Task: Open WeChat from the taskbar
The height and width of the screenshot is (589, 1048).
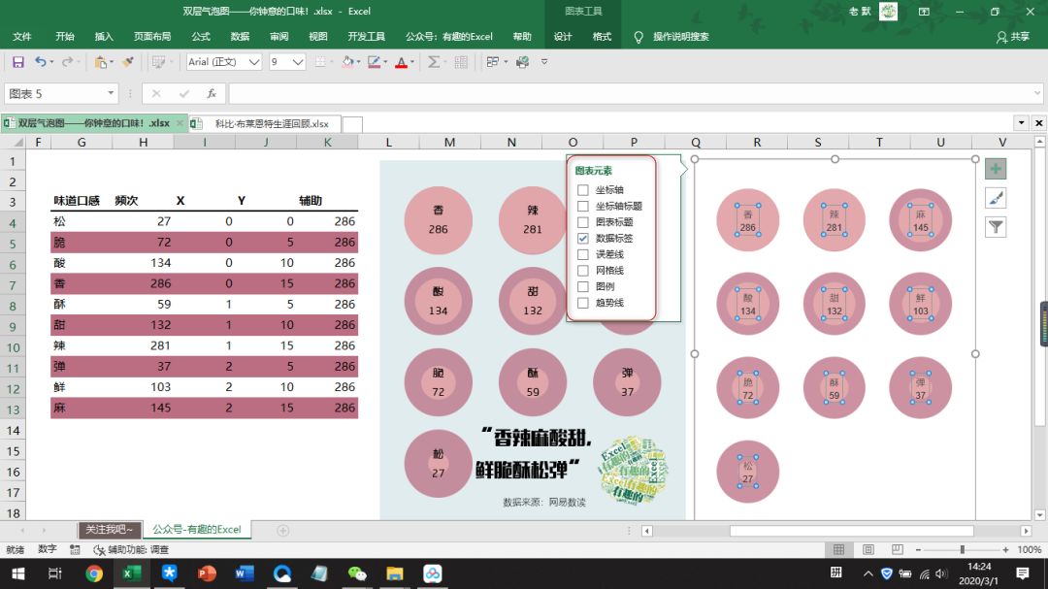Action: click(x=358, y=573)
